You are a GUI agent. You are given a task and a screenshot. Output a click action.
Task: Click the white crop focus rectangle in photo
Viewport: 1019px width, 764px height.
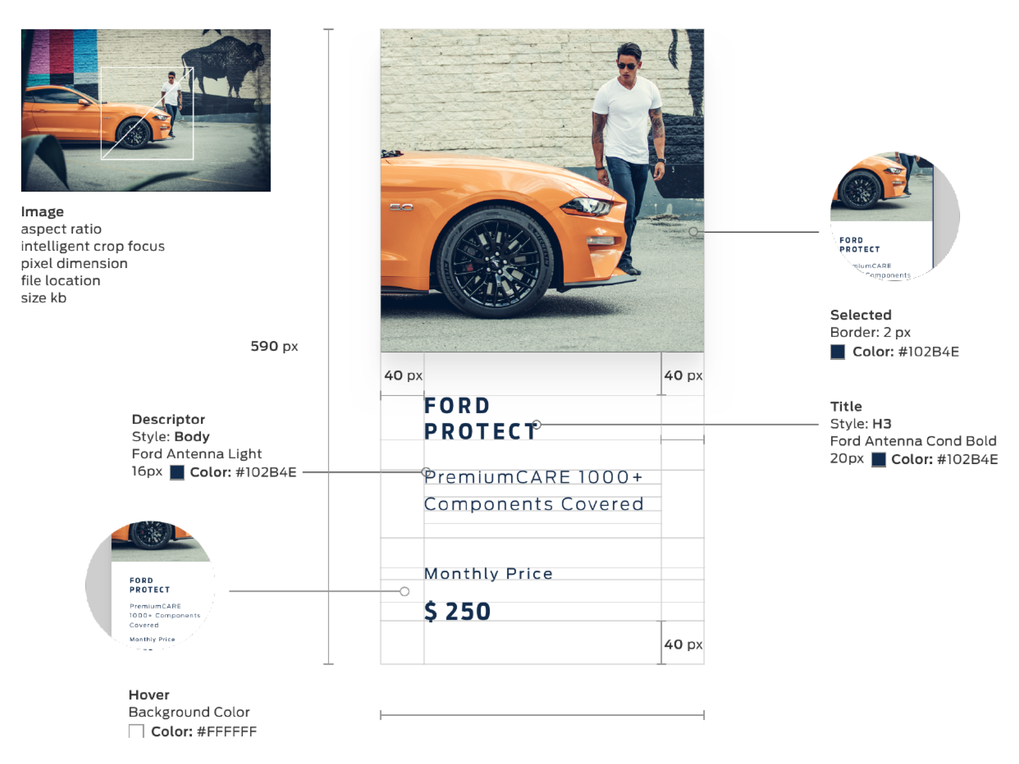(x=148, y=113)
